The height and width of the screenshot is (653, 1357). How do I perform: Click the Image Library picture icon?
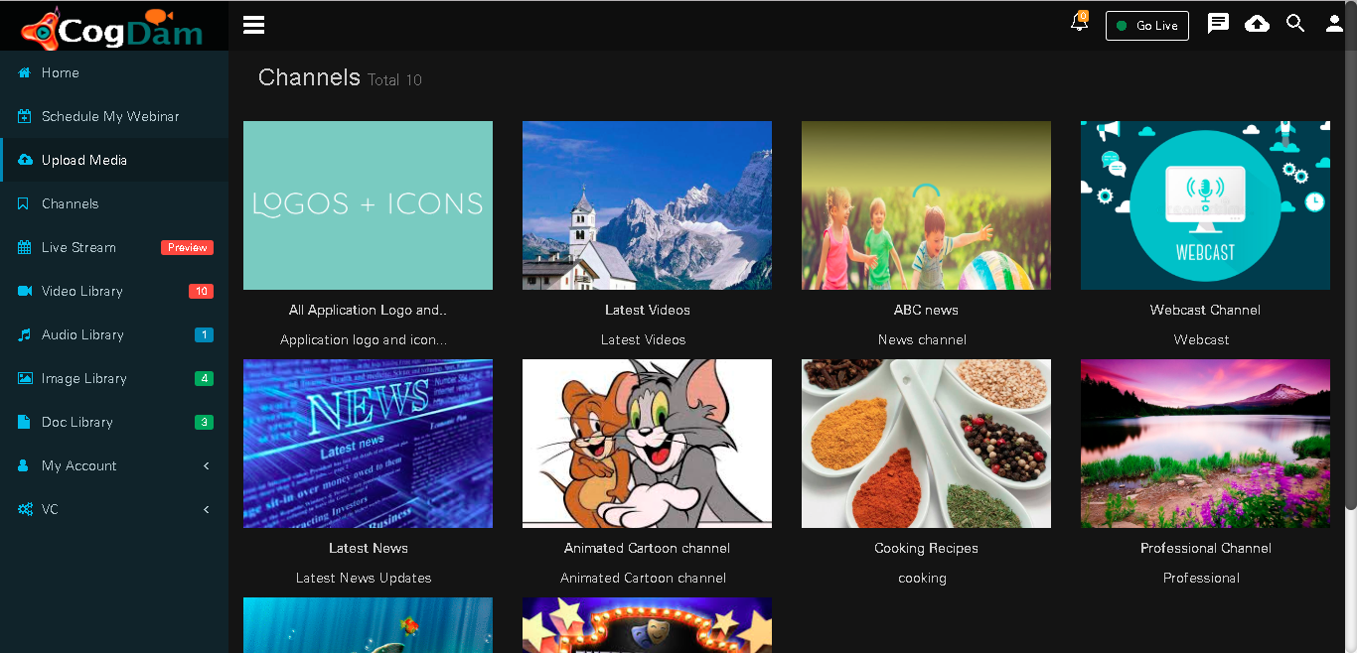click(x=25, y=378)
